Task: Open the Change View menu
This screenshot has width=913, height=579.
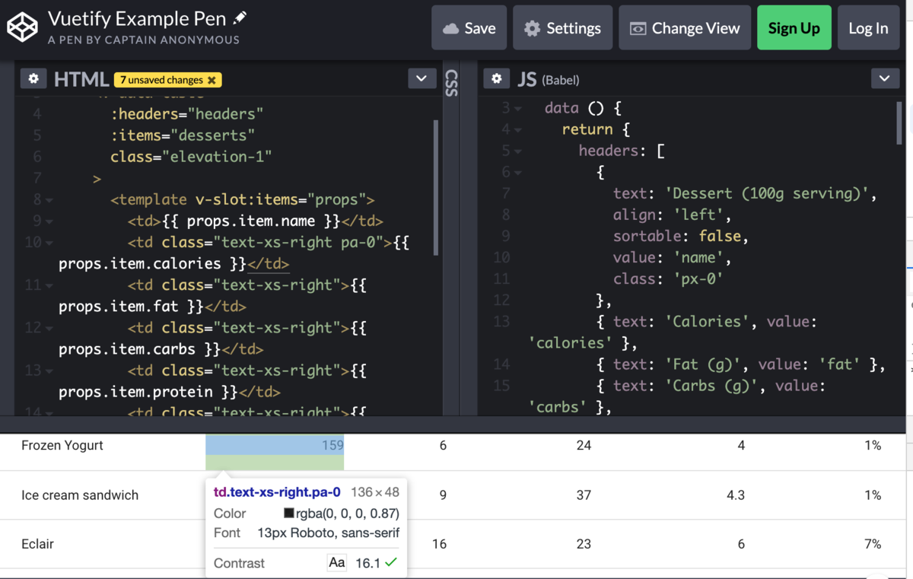Action: [x=685, y=28]
